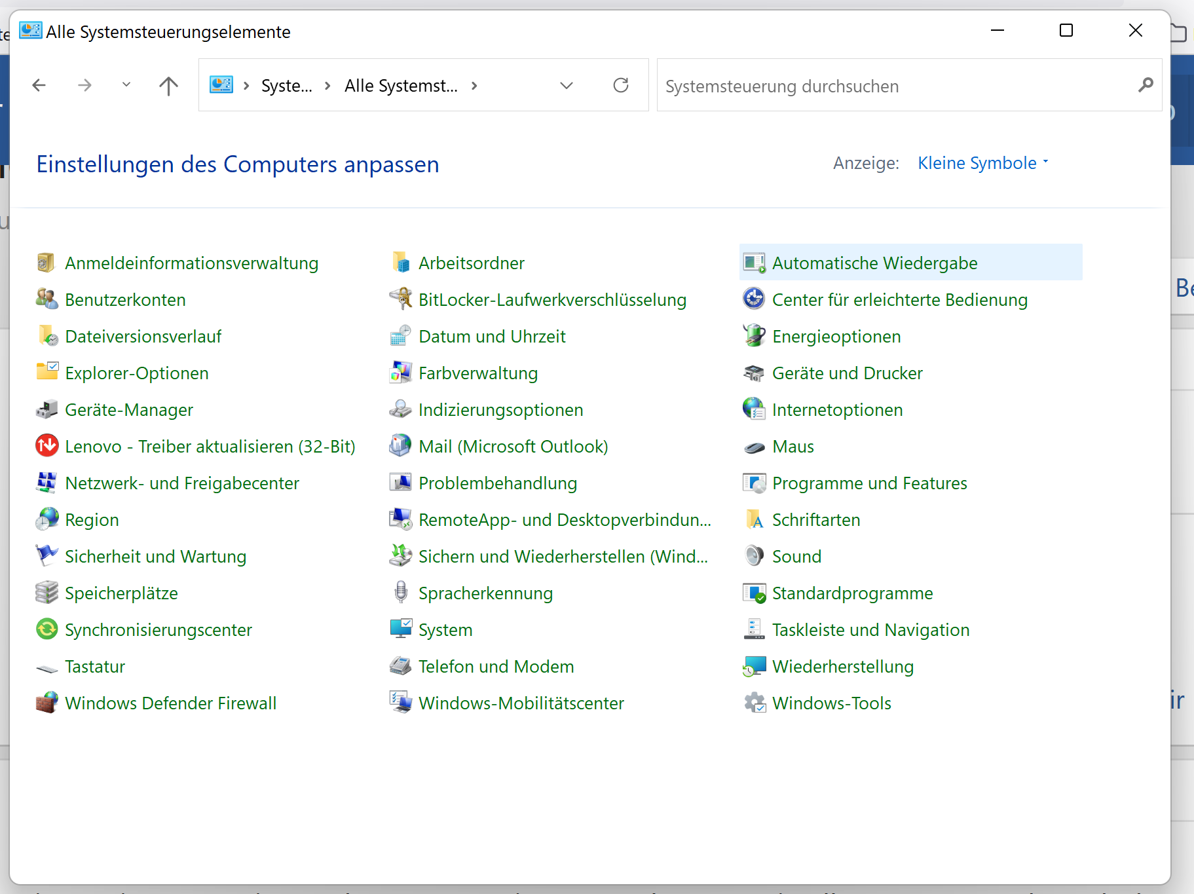Go forward with the forward arrow
1194x894 pixels.
[x=84, y=85]
